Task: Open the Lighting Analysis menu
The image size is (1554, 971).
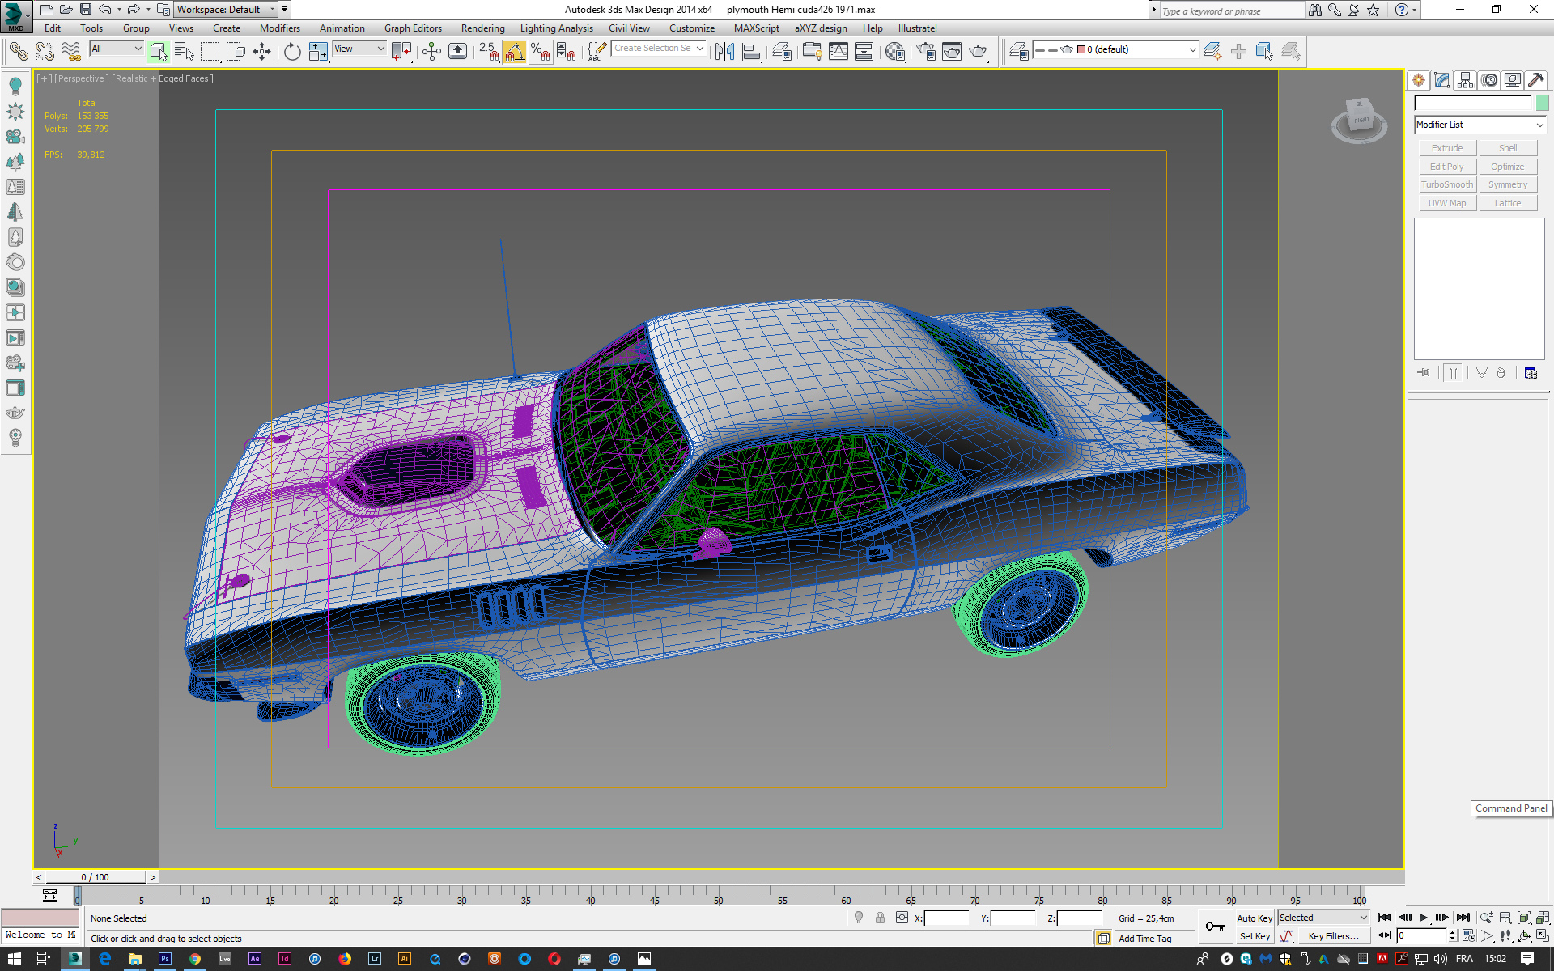Action: tap(556, 28)
